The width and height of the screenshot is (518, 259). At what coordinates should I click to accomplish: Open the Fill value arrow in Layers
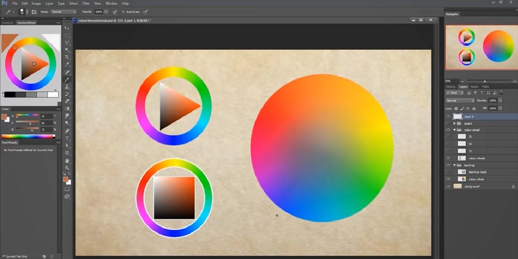pyautogui.click(x=500, y=108)
